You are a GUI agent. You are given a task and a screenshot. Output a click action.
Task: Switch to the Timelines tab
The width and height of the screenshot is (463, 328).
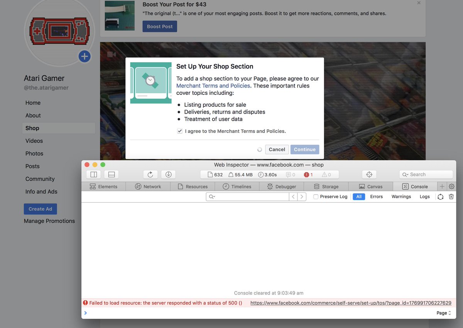point(237,187)
